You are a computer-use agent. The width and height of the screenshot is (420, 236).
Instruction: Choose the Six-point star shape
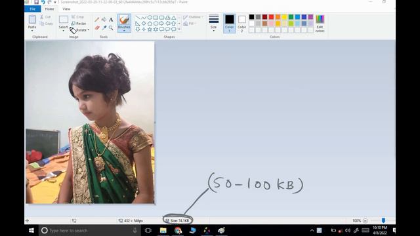point(156,29)
